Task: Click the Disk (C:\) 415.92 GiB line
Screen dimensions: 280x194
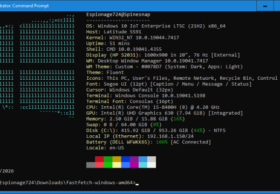Action: tap(156, 130)
